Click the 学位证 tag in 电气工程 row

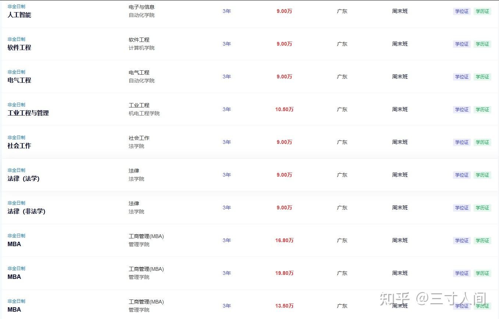click(x=462, y=77)
